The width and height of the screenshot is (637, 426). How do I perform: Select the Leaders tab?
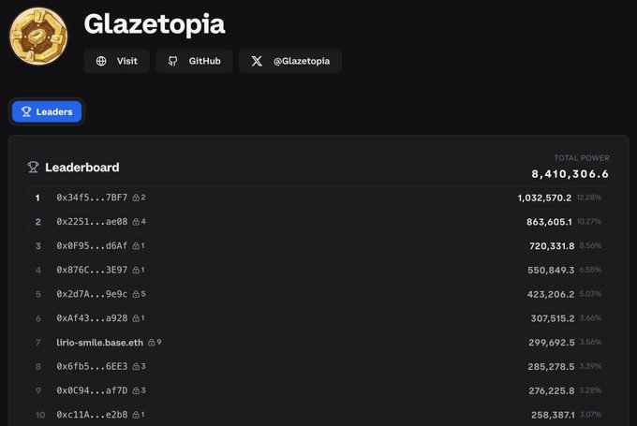(x=47, y=111)
